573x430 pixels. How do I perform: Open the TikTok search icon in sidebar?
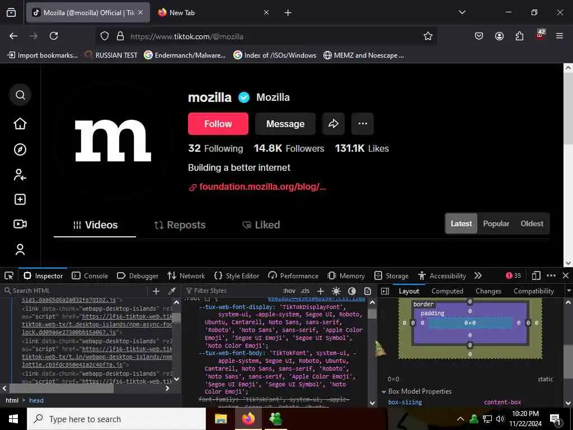pyautogui.click(x=20, y=95)
